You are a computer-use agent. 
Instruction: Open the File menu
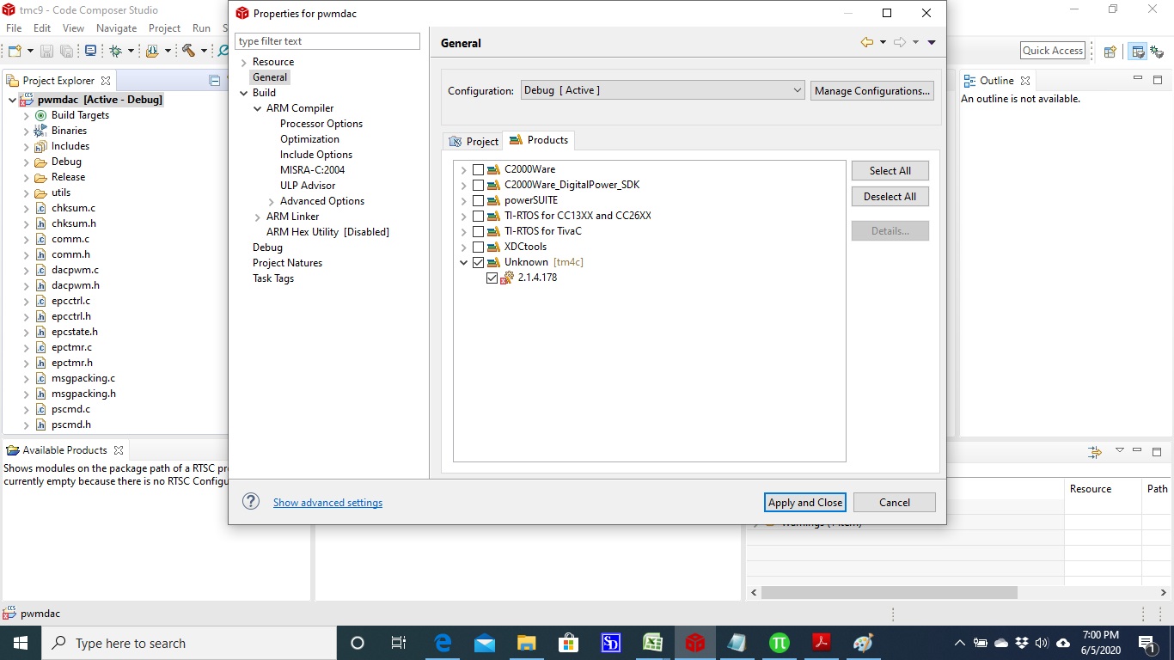click(14, 27)
